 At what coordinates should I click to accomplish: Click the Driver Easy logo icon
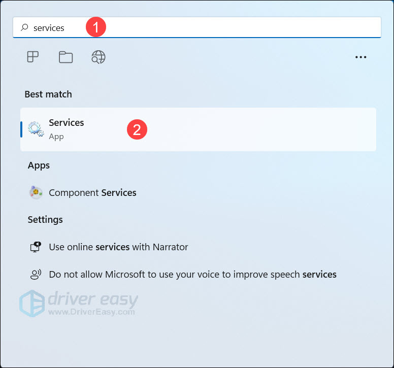[x=31, y=304]
